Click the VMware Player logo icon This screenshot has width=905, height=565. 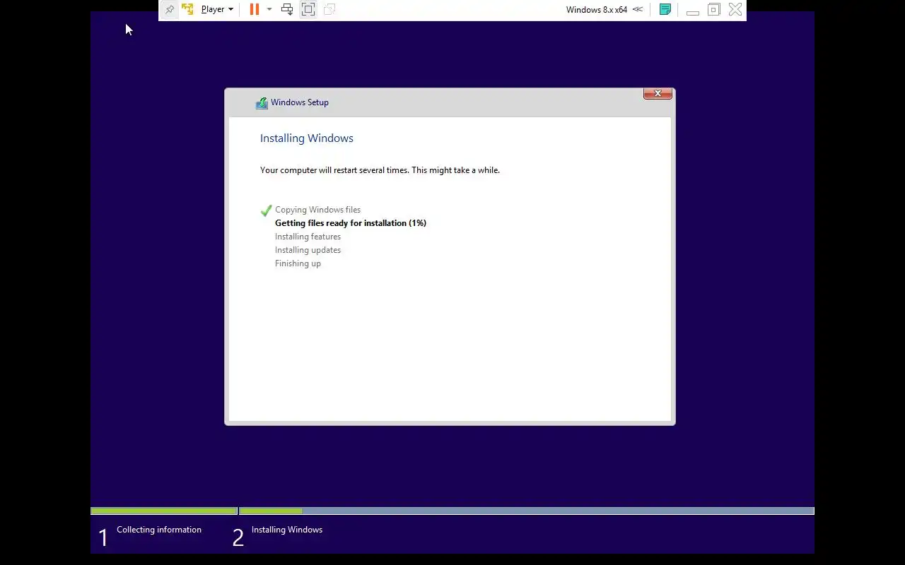click(x=187, y=9)
